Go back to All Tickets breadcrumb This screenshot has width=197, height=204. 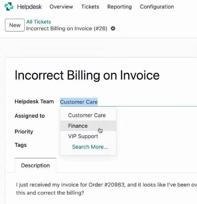pyautogui.click(x=39, y=22)
